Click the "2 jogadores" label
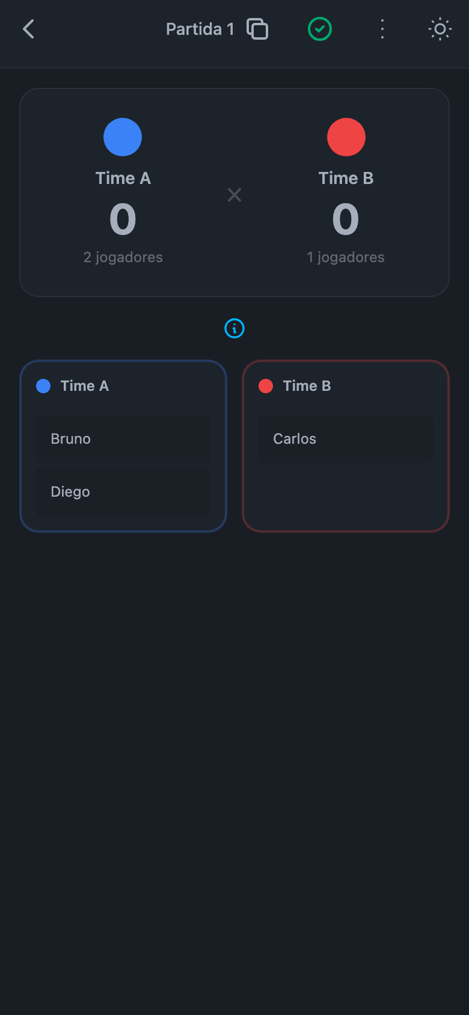469x1015 pixels. click(x=123, y=257)
